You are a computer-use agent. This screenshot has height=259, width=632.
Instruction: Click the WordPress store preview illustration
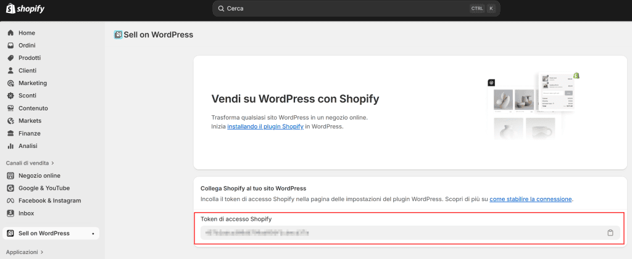coord(533,105)
